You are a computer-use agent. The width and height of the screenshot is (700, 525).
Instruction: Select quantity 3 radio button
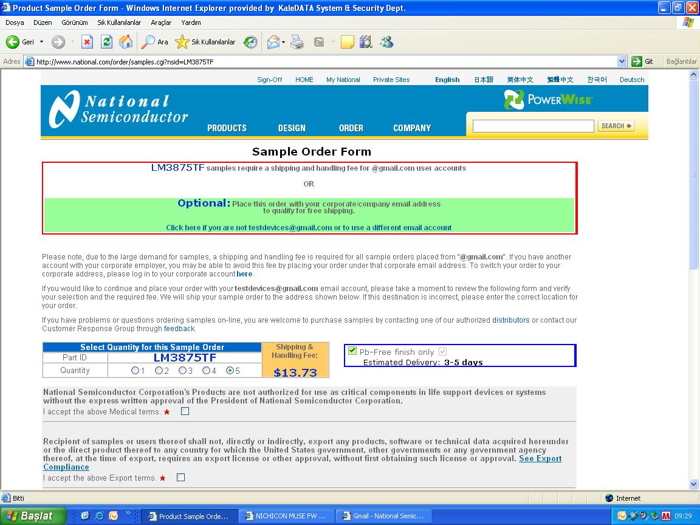point(182,371)
